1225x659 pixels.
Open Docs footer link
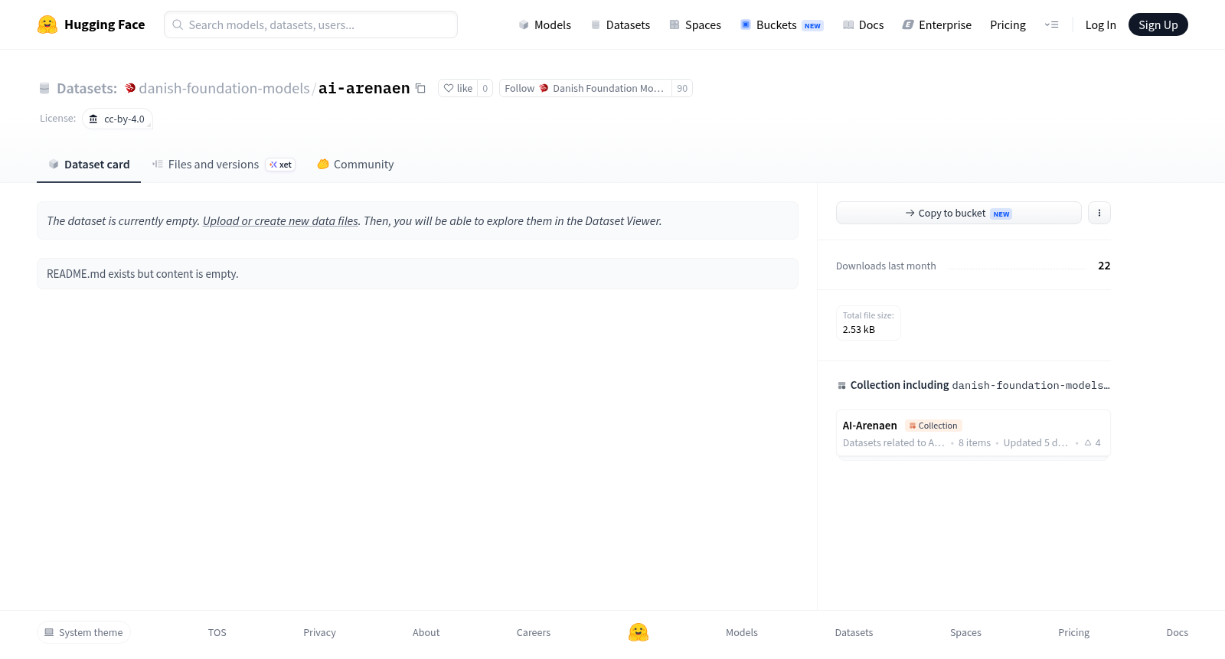(x=1177, y=632)
